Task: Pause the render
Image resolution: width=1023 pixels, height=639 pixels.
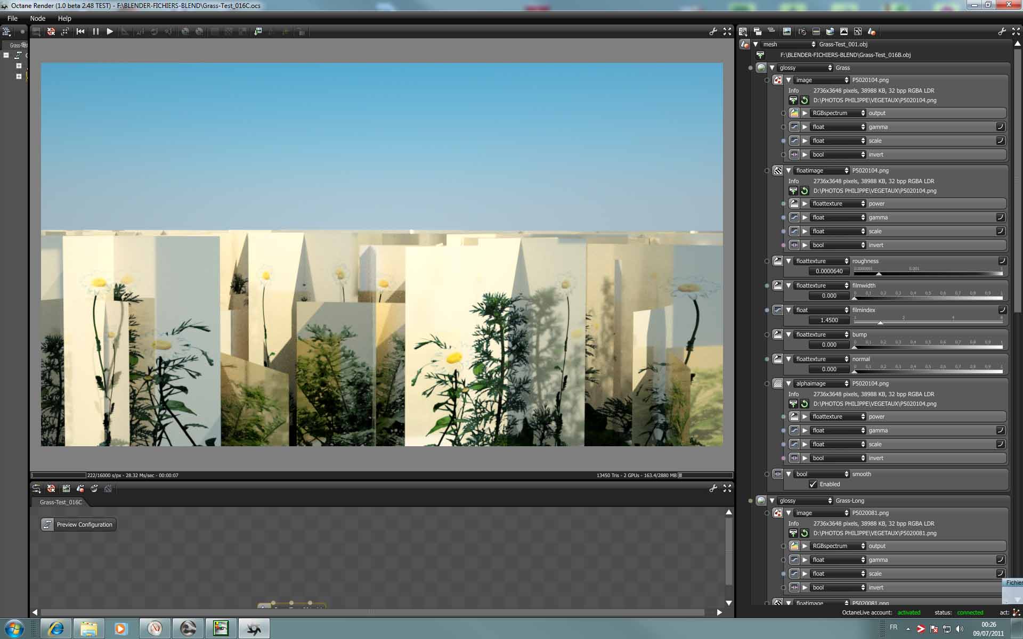Action: click(96, 31)
